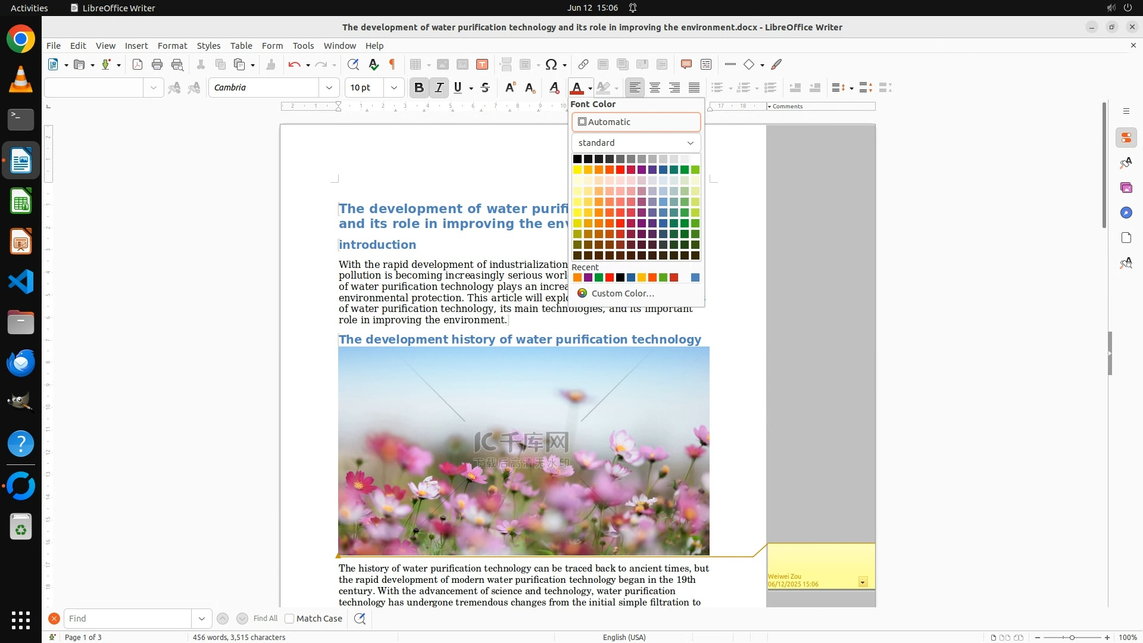Click Custom Color... option
This screenshot has width=1143, height=643.
[622, 294]
